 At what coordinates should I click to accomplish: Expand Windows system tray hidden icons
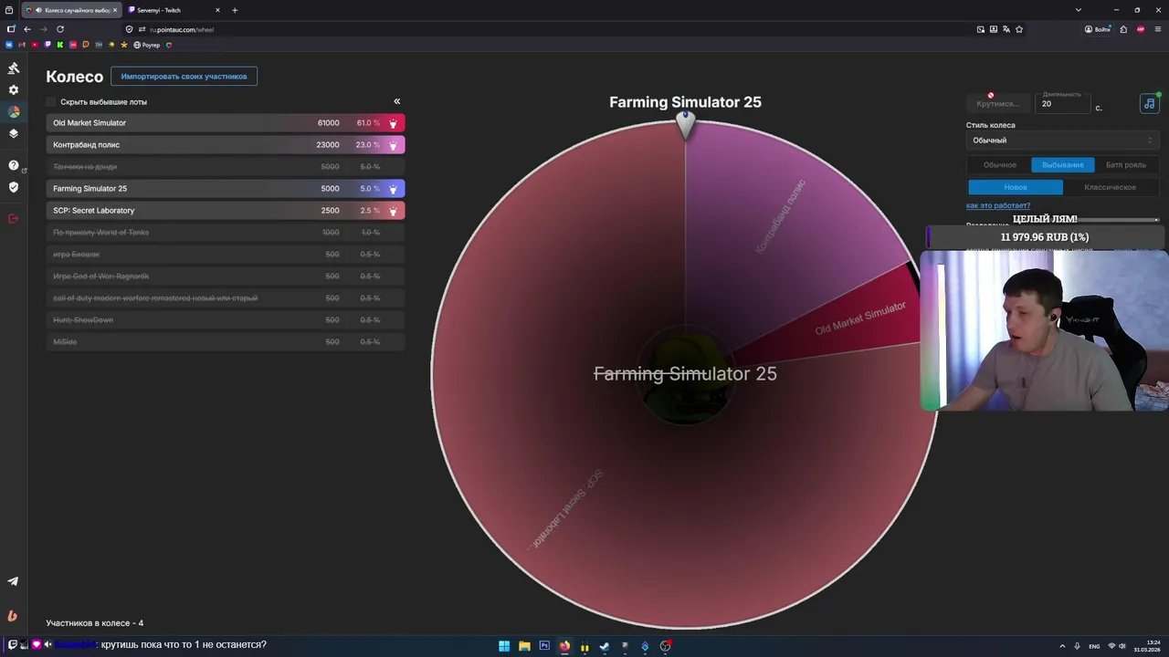tap(1062, 646)
